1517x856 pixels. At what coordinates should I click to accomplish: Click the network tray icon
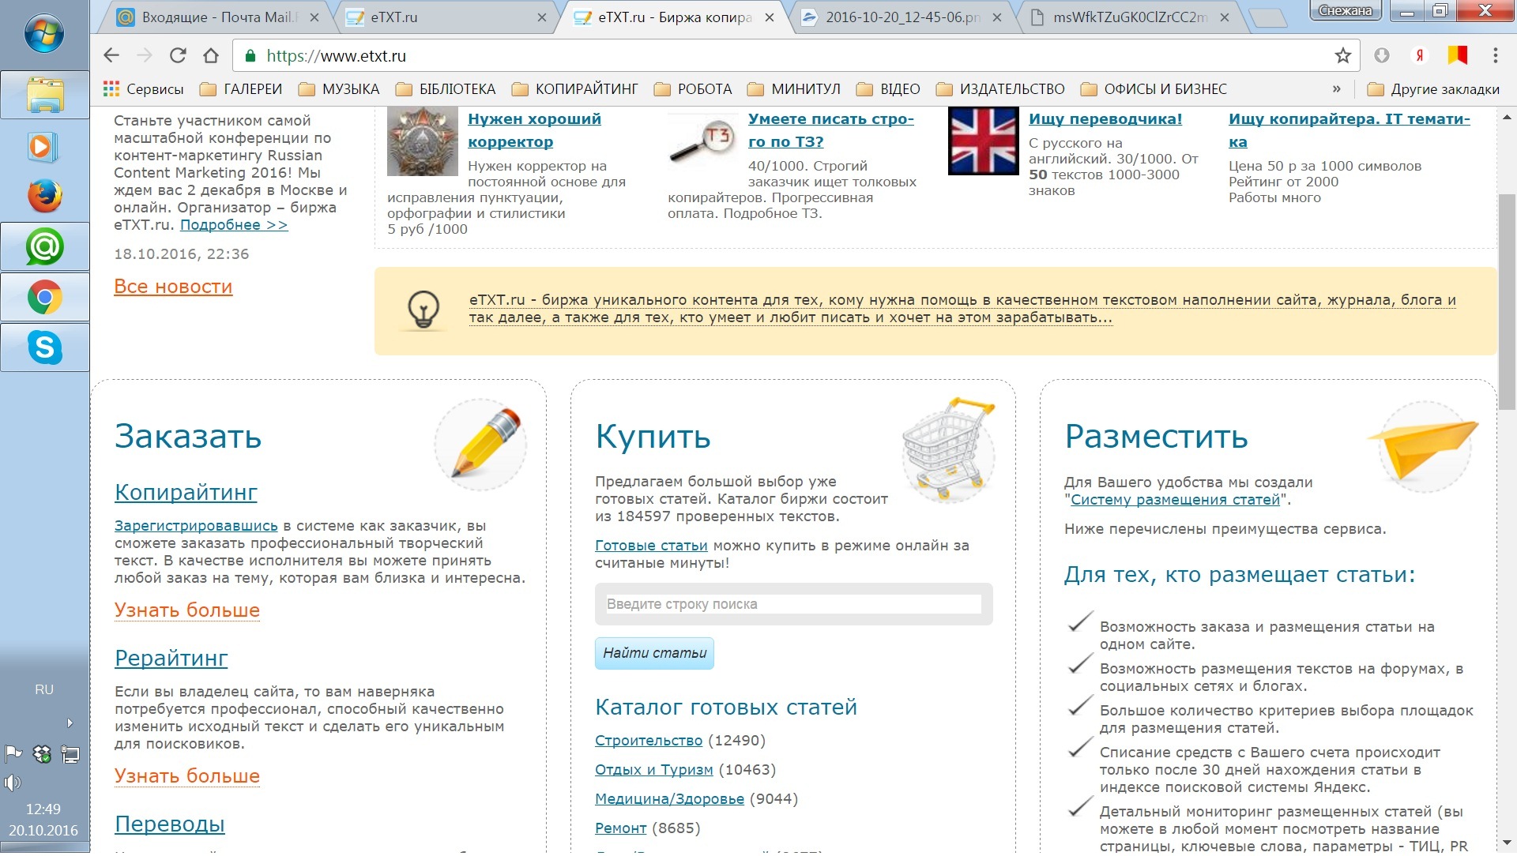click(x=70, y=755)
